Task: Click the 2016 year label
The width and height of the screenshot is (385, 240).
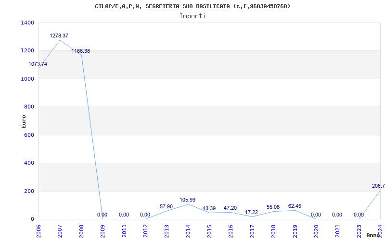Action: coord(231,231)
